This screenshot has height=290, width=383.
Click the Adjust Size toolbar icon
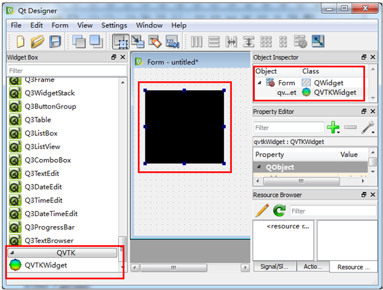(x=318, y=41)
